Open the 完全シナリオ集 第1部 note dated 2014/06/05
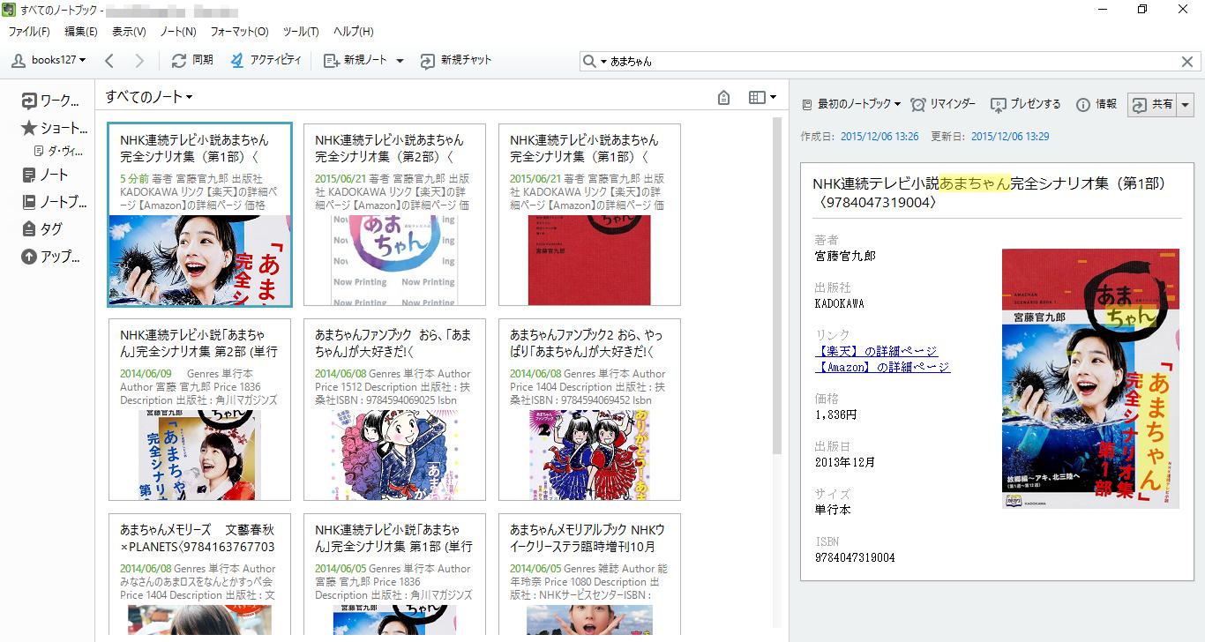Viewport: 1205px width, 642px height. point(394,574)
